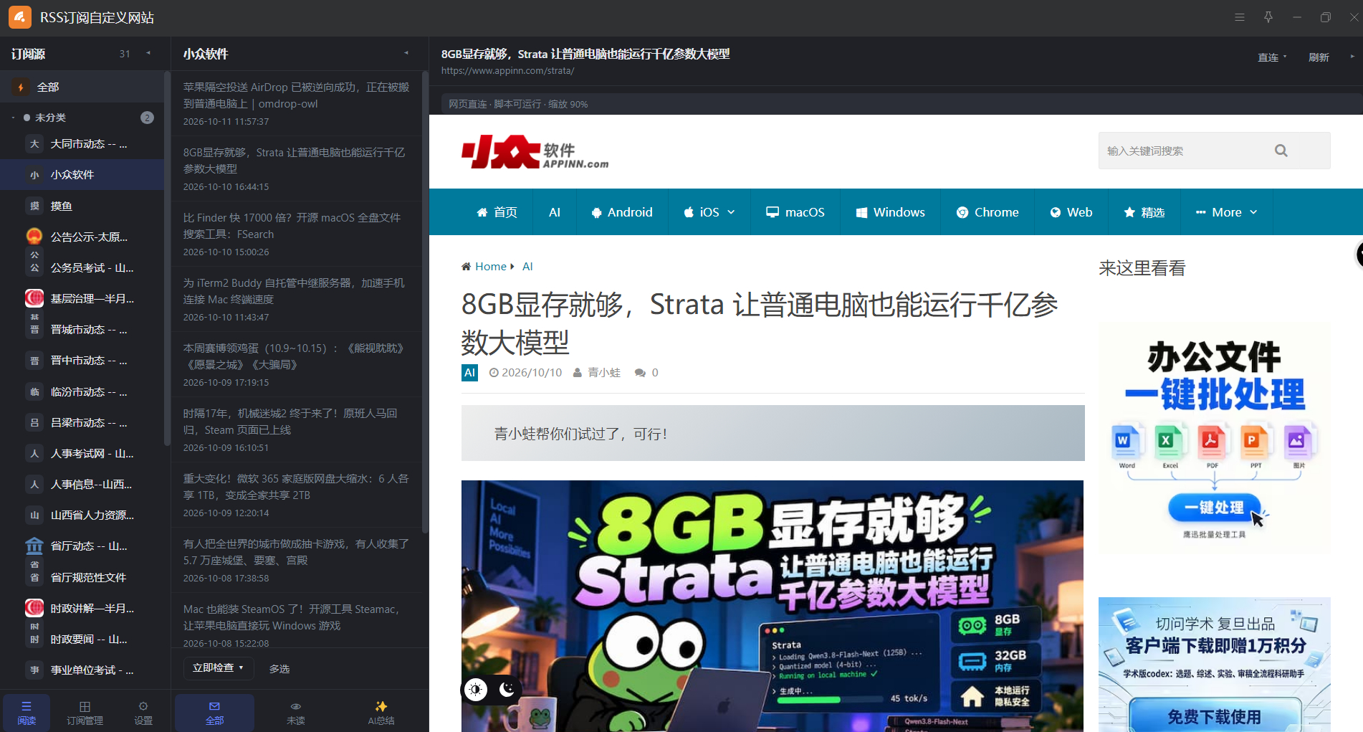Screen dimensions: 1363x732
Task: Collapse the 未分类 category tree
Action: (13, 118)
